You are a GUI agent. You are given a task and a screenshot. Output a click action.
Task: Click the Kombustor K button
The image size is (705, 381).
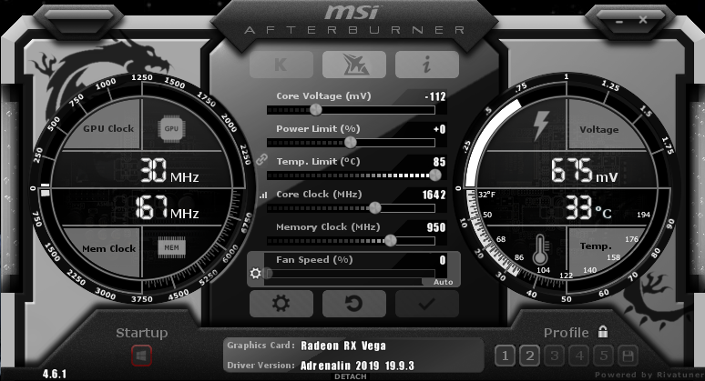click(281, 65)
